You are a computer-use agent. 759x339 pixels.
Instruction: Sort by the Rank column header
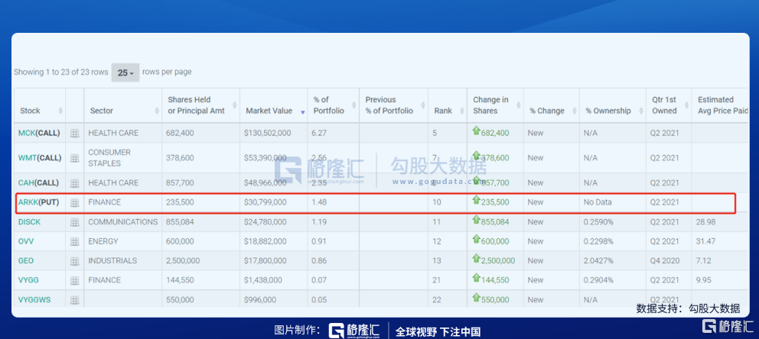pos(443,111)
